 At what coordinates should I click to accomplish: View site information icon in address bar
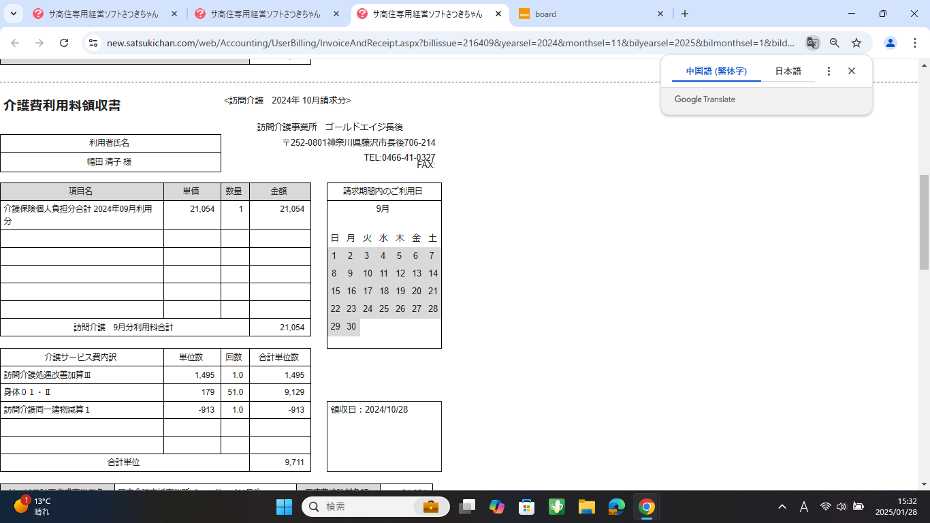pos(94,43)
